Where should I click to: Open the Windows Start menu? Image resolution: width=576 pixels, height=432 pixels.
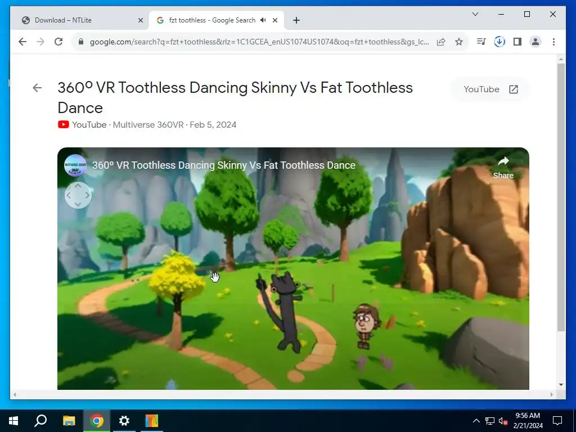[13, 421]
